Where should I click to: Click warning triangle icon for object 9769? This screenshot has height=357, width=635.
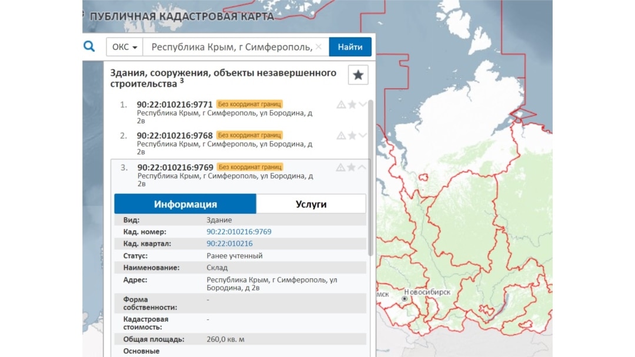point(340,167)
